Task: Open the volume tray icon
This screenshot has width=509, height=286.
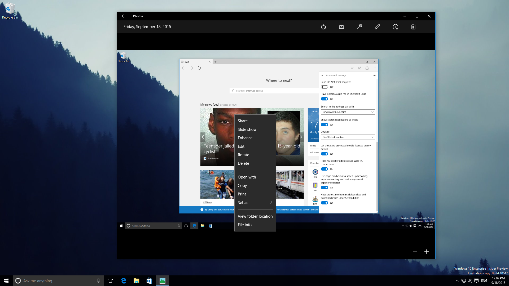Action: point(470,281)
